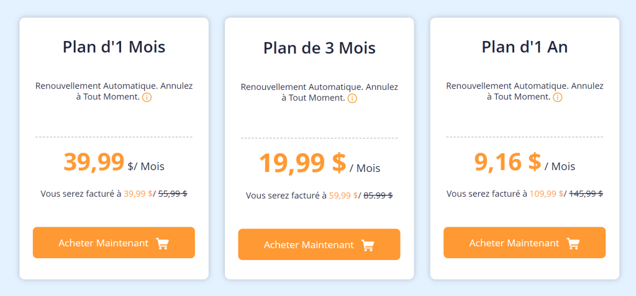Viewport: 636px width, 296px height.
Task: Select the Plan d'1 An heading
Action: coord(524,47)
